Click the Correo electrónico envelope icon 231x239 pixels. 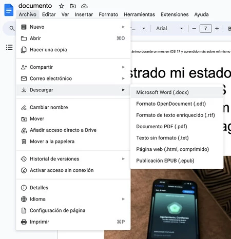[24, 78]
